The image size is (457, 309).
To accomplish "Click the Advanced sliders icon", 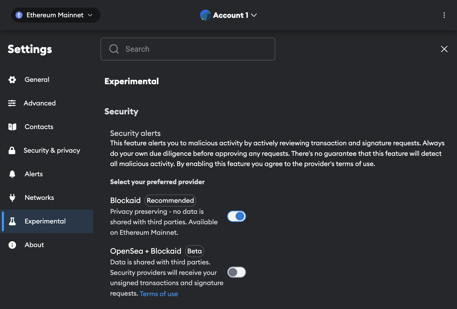I will coord(12,103).
